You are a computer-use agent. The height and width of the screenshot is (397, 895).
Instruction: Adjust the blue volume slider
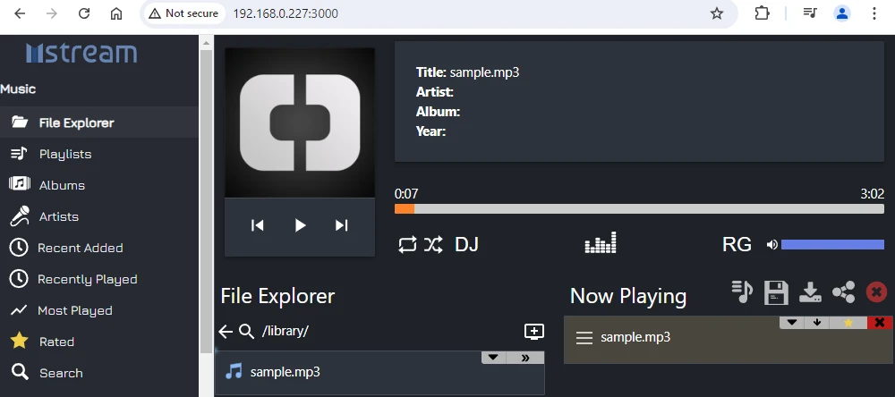click(x=832, y=245)
